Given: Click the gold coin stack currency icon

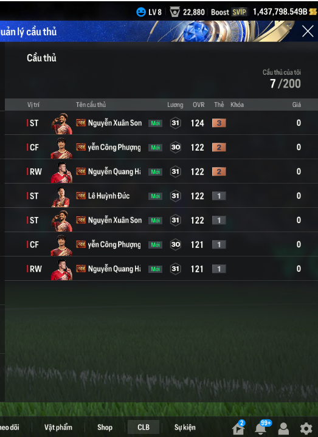Looking at the screenshot, I should (x=313, y=12).
